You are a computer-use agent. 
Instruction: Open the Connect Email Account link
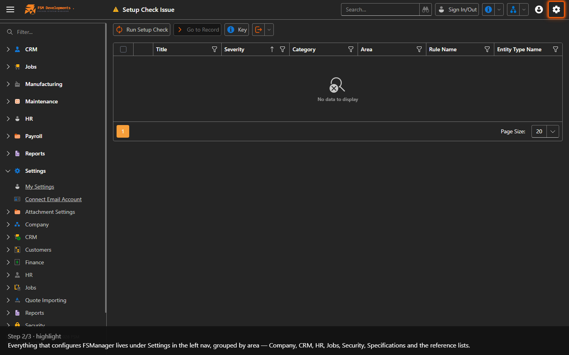tap(53, 199)
